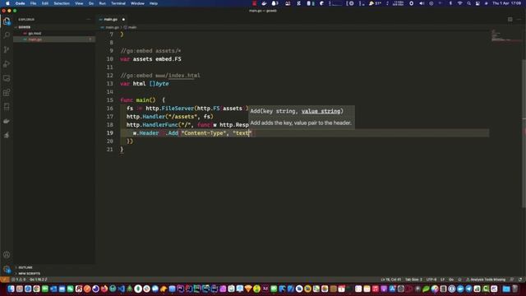This screenshot has height=296, width=526.
Task: Open the Run menu
Action: click(x=102, y=3)
